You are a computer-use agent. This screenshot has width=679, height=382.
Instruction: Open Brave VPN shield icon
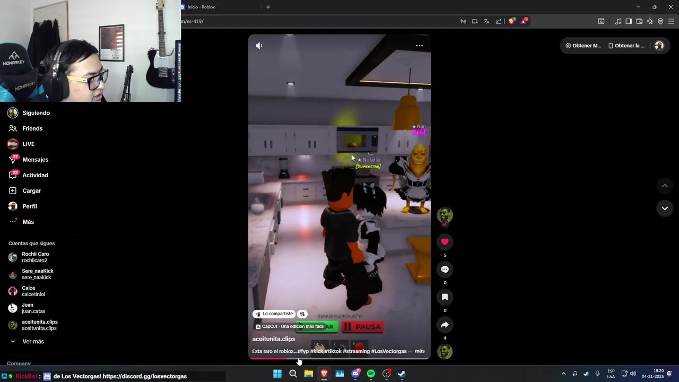coord(660,21)
